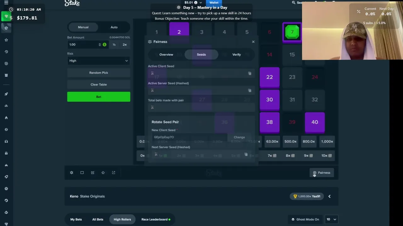Click the Stake Originals link

point(92,196)
